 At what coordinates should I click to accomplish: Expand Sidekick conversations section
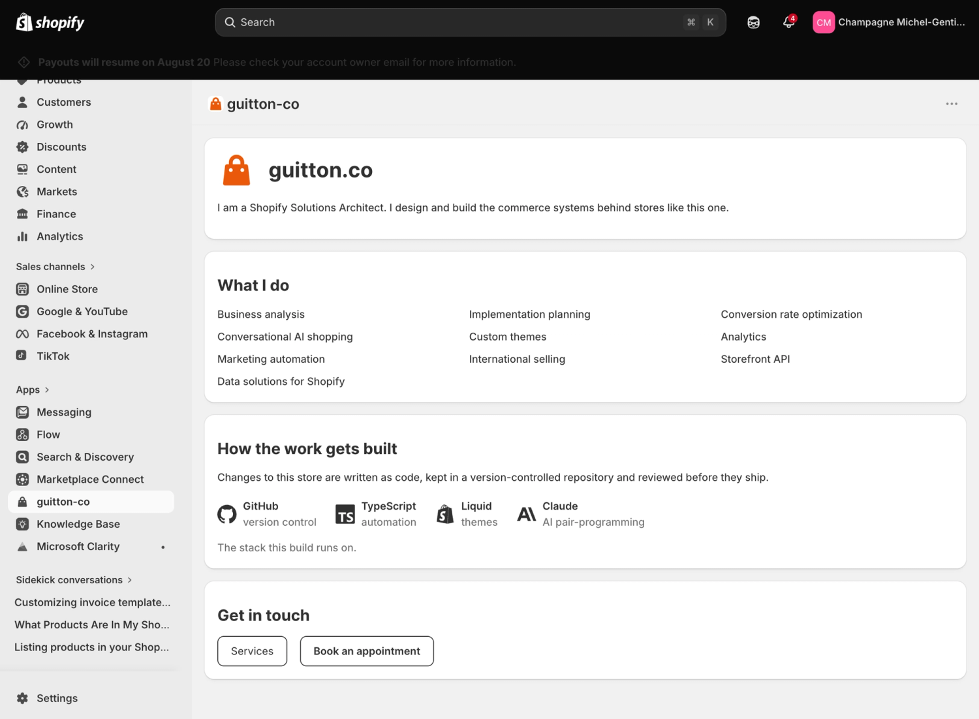pyautogui.click(x=74, y=580)
